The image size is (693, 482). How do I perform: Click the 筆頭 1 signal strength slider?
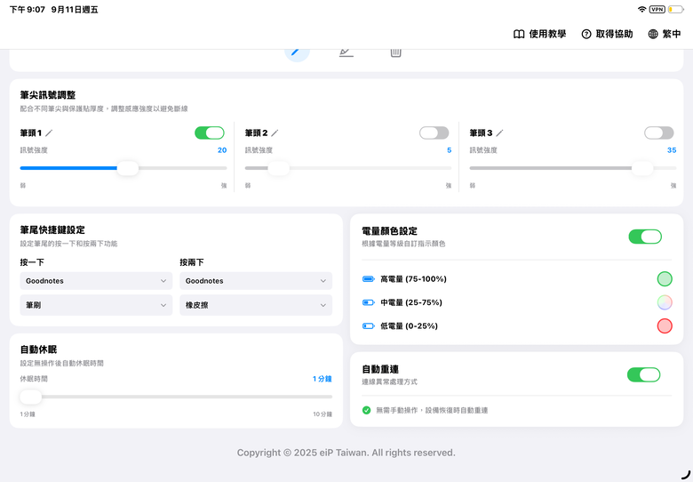[123, 168]
